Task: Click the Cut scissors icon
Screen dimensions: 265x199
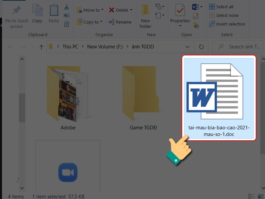Action: coord(67,7)
